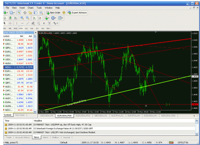Open the Tick Chart tab
The height and width of the screenshot is (145, 200).
pos(20,115)
